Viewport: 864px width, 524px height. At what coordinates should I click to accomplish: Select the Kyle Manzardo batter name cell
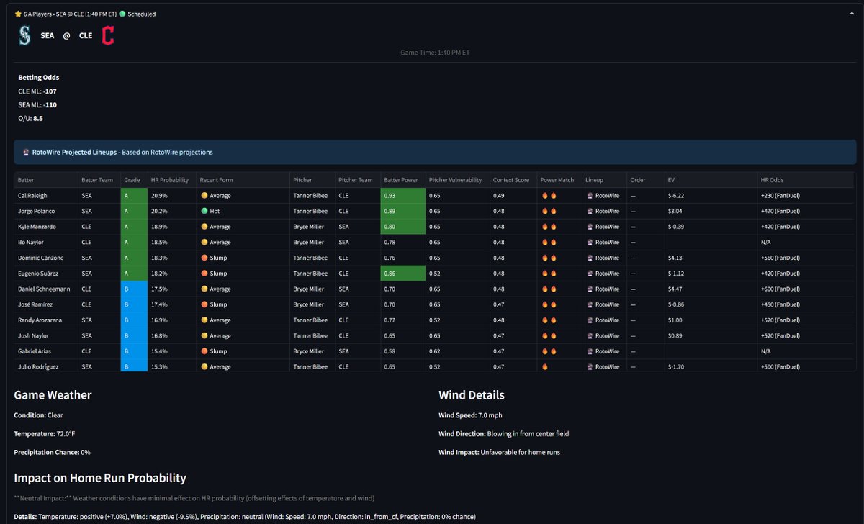pos(46,227)
